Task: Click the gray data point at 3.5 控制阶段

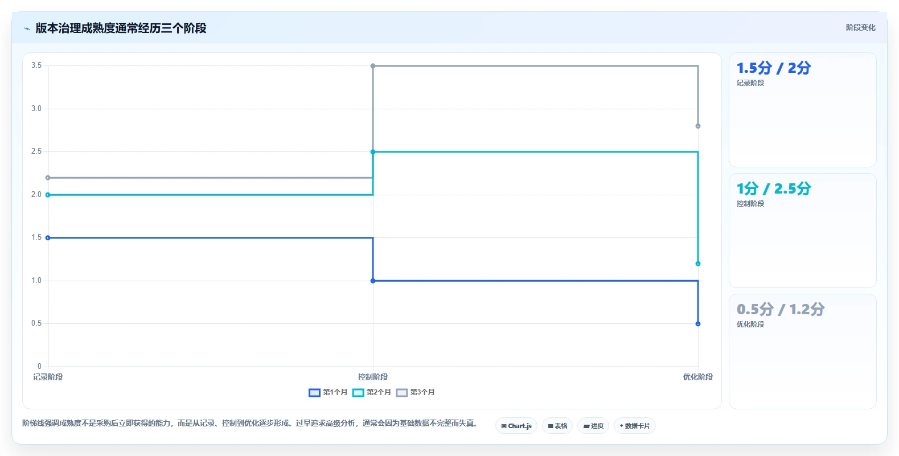Action: 373,66
